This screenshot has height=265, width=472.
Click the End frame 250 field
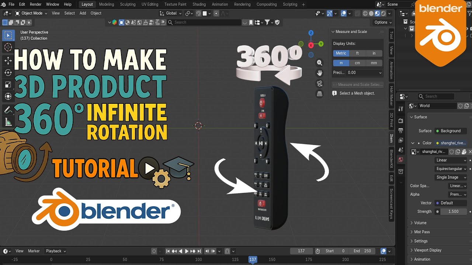point(362,251)
